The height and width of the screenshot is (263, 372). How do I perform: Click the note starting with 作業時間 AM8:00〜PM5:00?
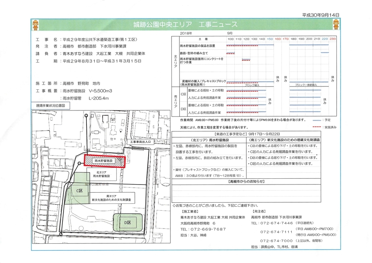point(243,120)
